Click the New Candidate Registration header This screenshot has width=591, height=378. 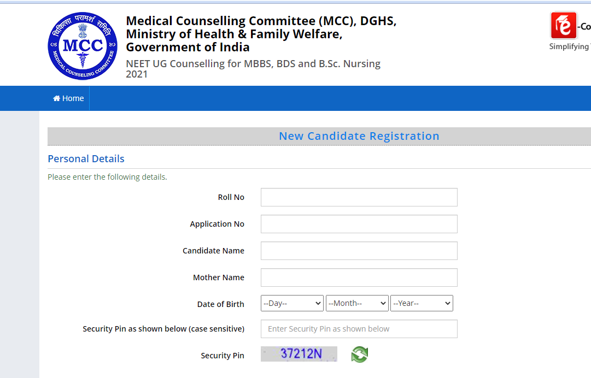[x=359, y=136]
